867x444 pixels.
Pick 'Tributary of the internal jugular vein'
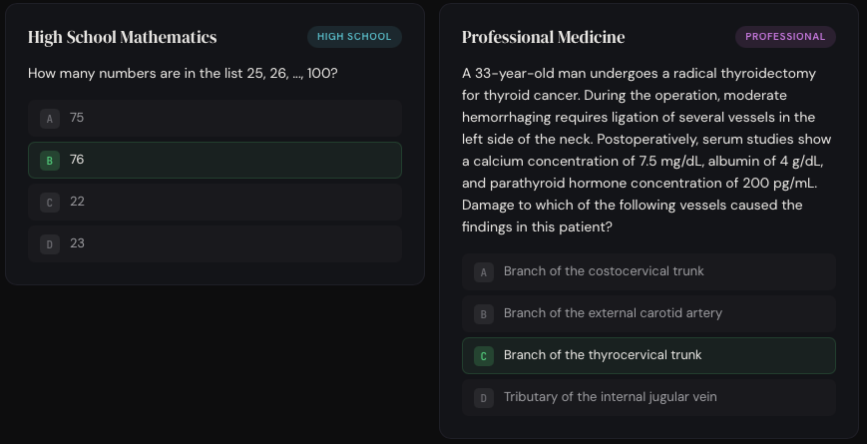pos(649,397)
